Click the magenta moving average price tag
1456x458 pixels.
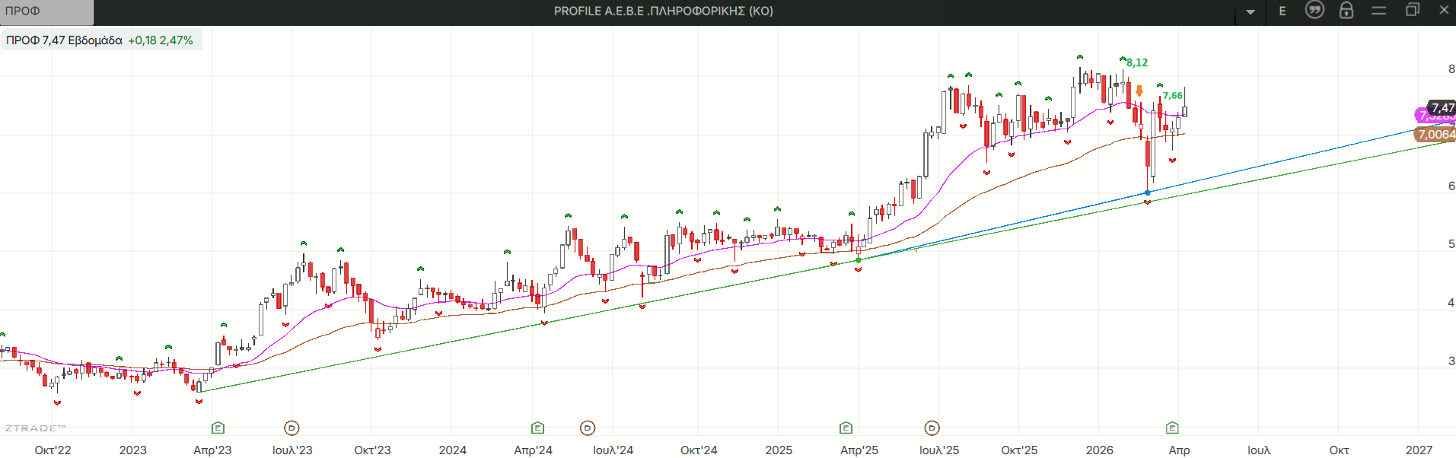[x=1420, y=116]
